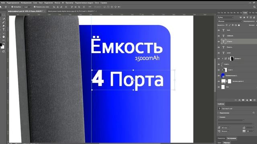
Task: Hide the Кривые 1 adjustment layer
Action: [x=218, y=59]
